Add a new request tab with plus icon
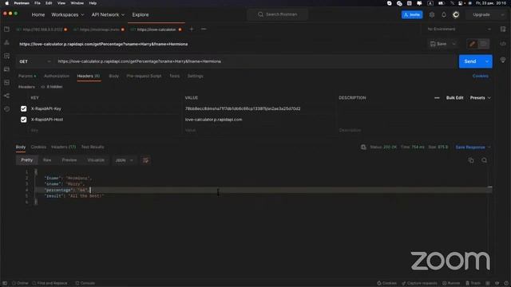Image resolution: width=511 pixels, height=287 pixels. click(x=192, y=29)
